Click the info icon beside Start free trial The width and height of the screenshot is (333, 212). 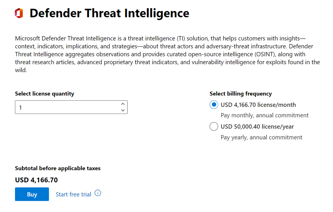coord(98,193)
